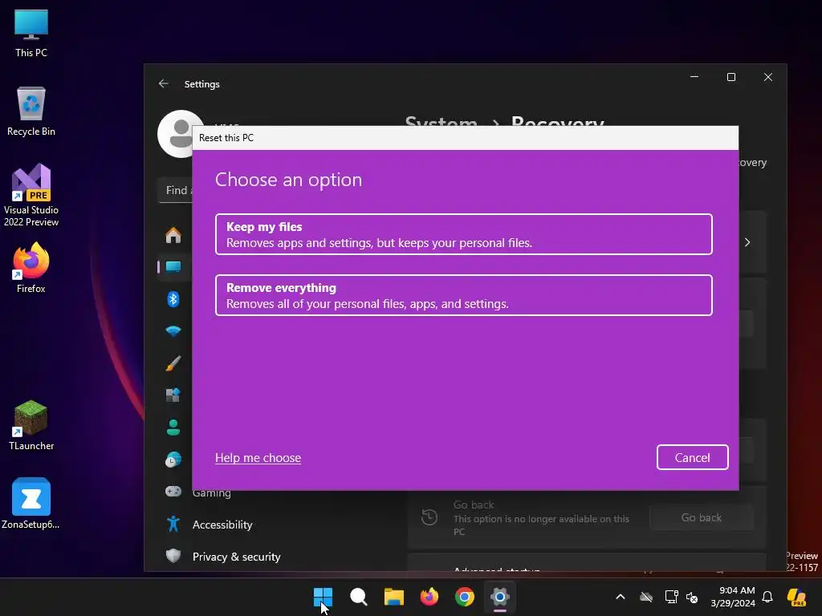The height and width of the screenshot is (616, 822).
Task: Open the PRE Copilot icon in taskbar corner
Action: click(x=797, y=597)
